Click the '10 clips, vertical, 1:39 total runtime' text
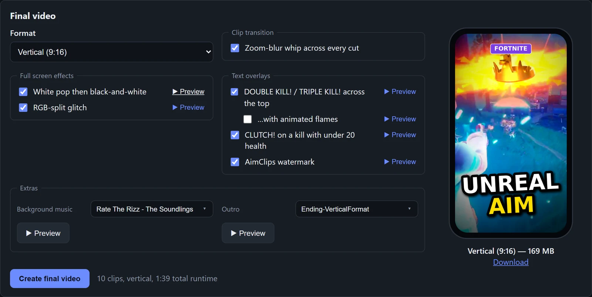This screenshot has height=297, width=592. (x=157, y=278)
